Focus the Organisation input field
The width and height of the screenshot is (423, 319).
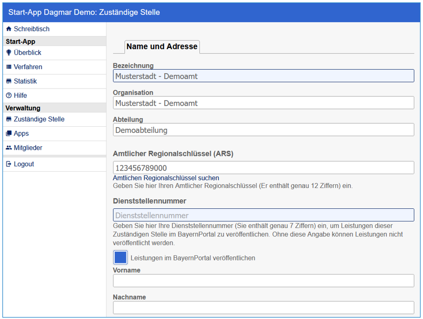263,103
